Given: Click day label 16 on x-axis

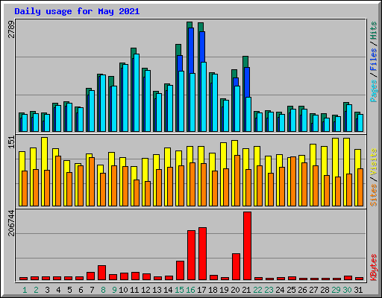Looking at the screenshot, I should pyautogui.click(x=190, y=290).
